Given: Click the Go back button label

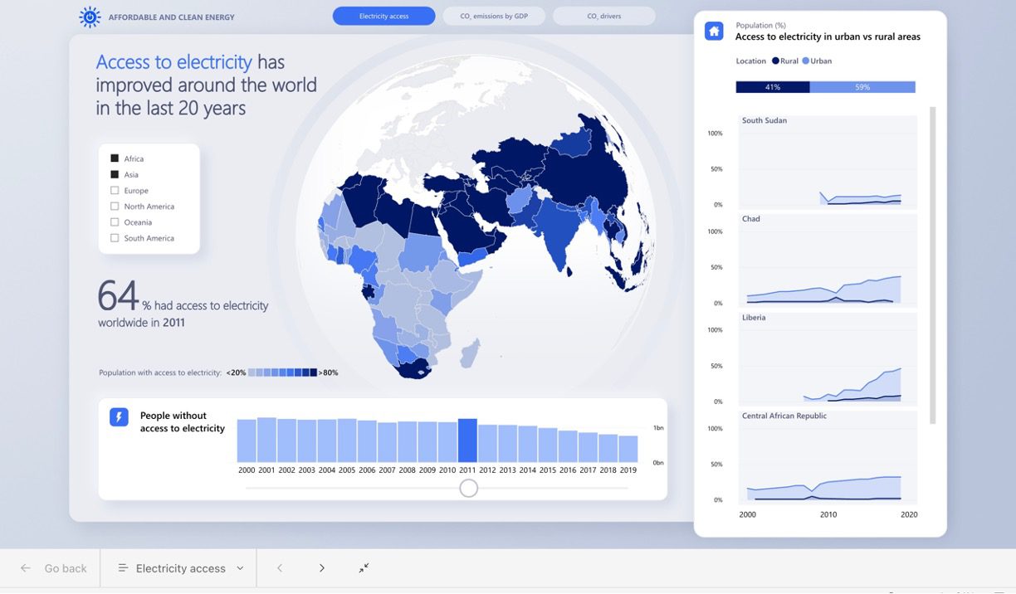Looking at the screenshot, I should 66,568.
